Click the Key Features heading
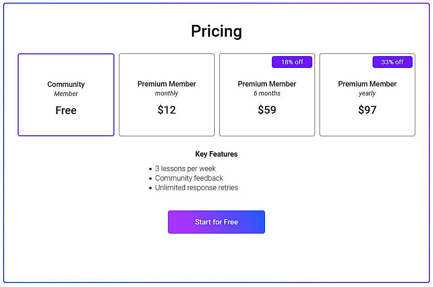 [216, 154]
